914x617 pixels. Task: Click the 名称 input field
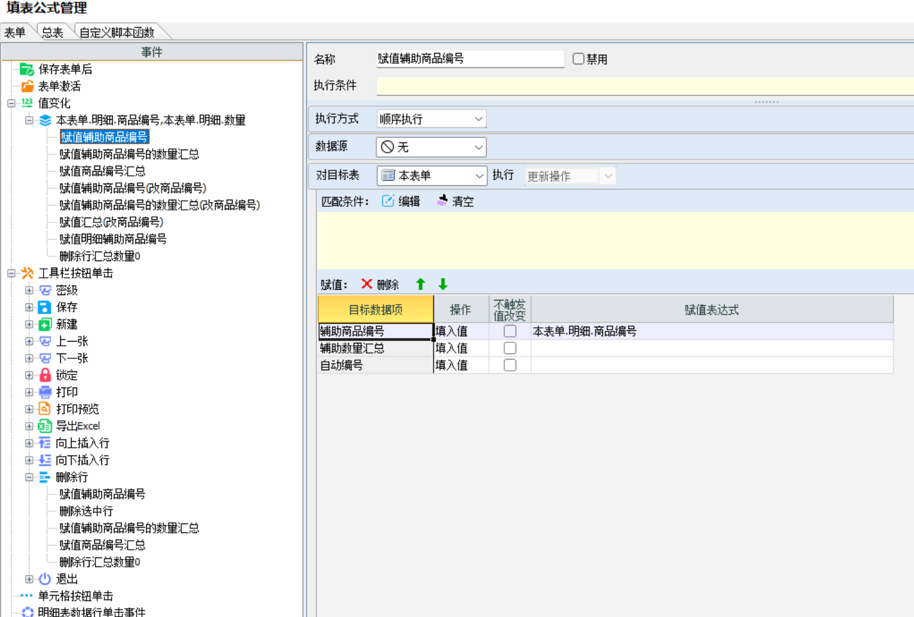click(x=470, y=58)
